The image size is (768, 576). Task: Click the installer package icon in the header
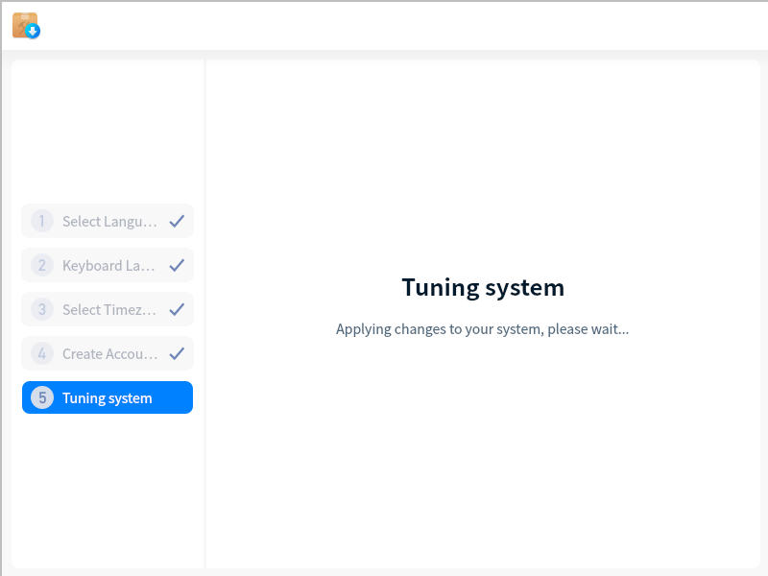tap(26, 26)
